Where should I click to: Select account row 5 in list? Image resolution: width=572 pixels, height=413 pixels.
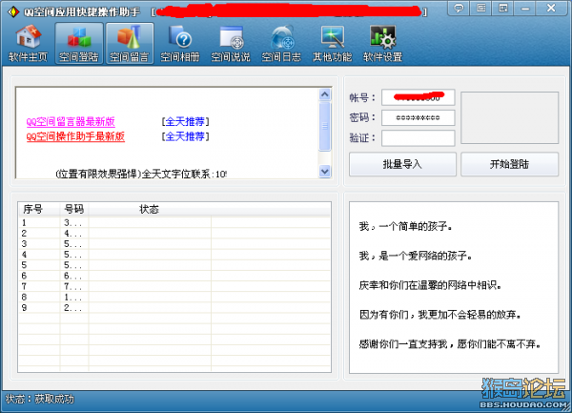(x=174, y=265)
